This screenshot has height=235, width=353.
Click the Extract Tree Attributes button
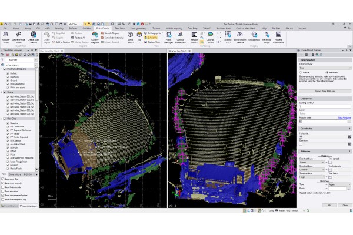pos(325,91)
